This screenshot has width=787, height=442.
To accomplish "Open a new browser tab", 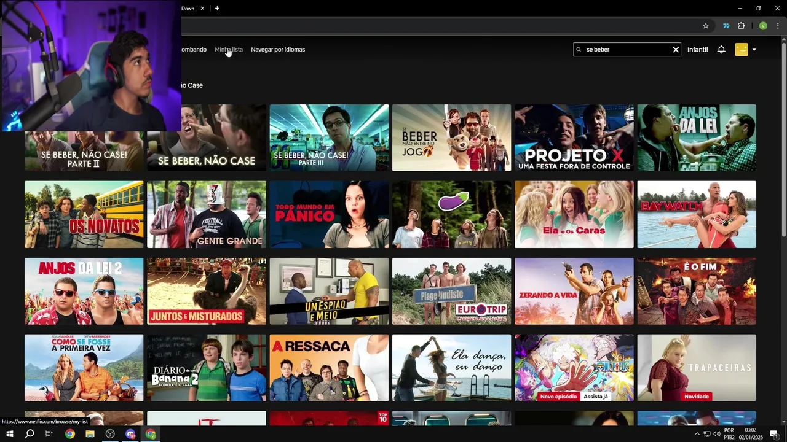I will coord(217,9).
